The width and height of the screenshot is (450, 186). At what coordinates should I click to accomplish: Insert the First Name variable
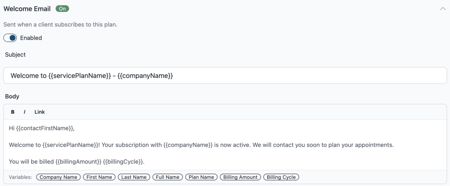tap(99, 177)
